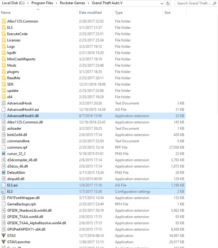Click the RPF File type value
The image size is (218, 248).
click(x=121, y=147)
